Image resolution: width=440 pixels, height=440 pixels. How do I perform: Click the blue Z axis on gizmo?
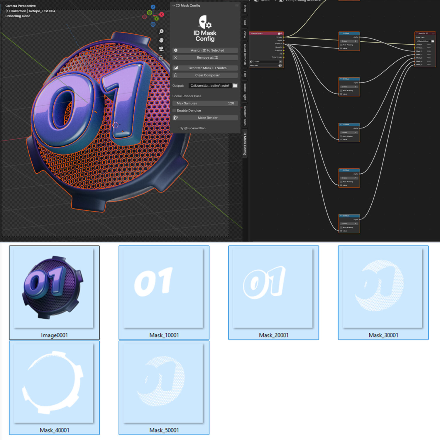pos(153,7)
